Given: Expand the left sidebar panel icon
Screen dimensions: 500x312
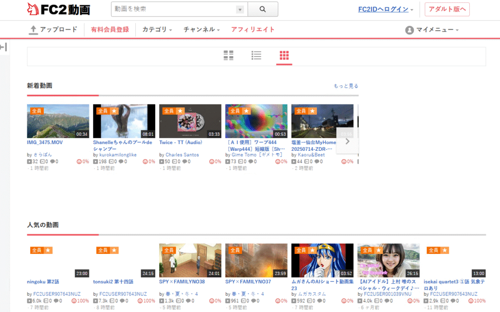Looking at the screenshot, I should click(x=3, y=47).
